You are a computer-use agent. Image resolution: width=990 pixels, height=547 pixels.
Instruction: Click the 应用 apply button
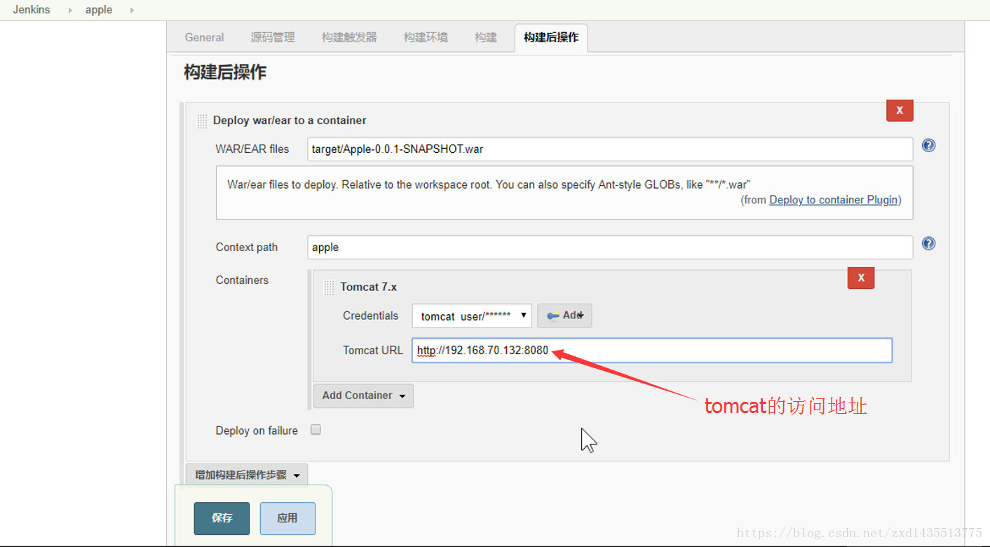click(x=287, y=518)
